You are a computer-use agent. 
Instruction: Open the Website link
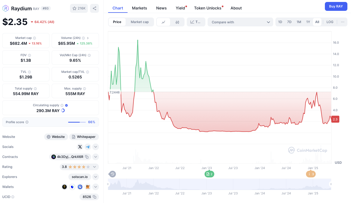56,137
